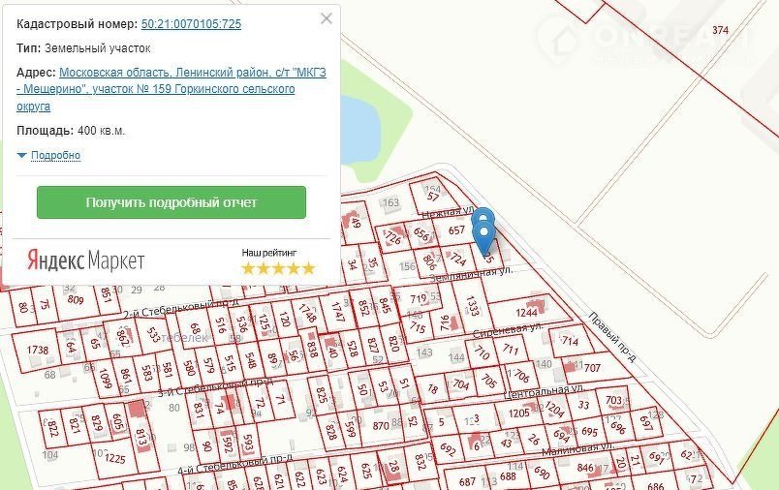Select land parcel 707 on map
The width and height of the screenshot is (779, 490).
coord(592,368)
